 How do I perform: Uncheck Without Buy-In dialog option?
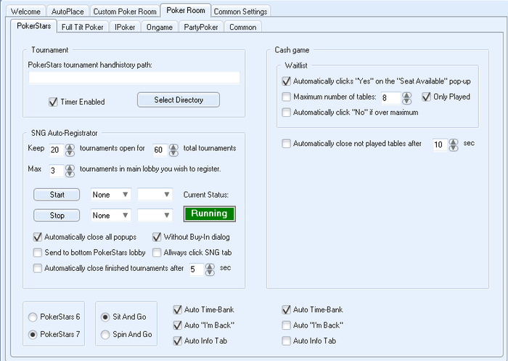[157, 238]
